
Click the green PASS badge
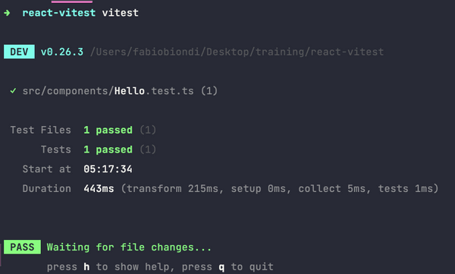22,247
